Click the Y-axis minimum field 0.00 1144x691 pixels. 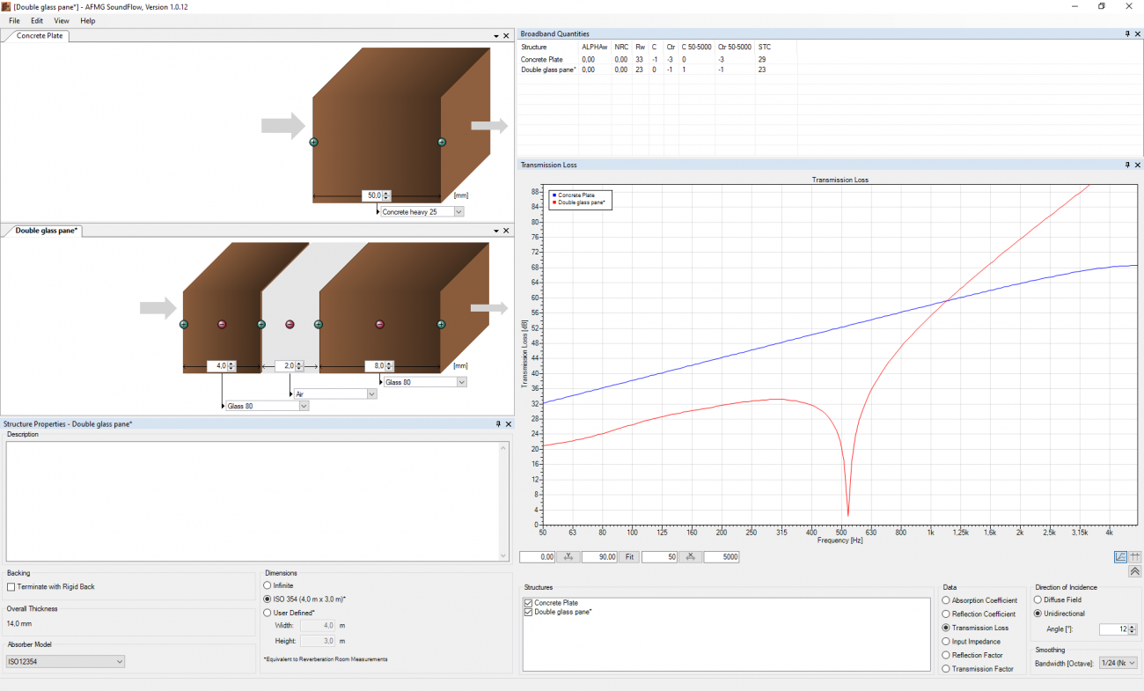tap(538, 557)
